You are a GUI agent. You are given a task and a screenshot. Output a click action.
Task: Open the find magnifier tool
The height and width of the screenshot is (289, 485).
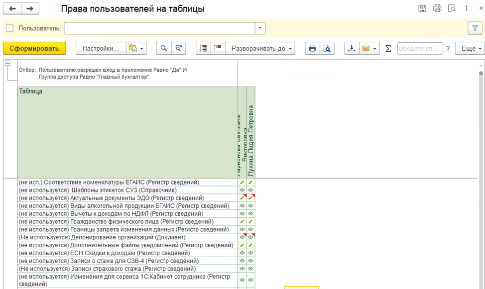164,48
